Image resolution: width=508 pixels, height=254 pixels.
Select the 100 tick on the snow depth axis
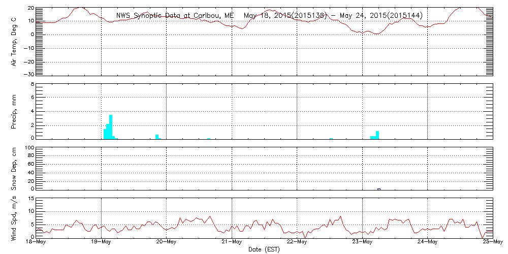[29, 148]
